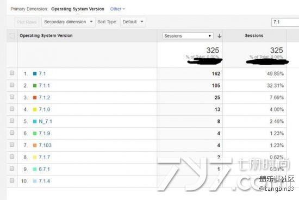Click the orange-red swatch beside 7.1.2
299x200 pixels.
click(35, 97)
